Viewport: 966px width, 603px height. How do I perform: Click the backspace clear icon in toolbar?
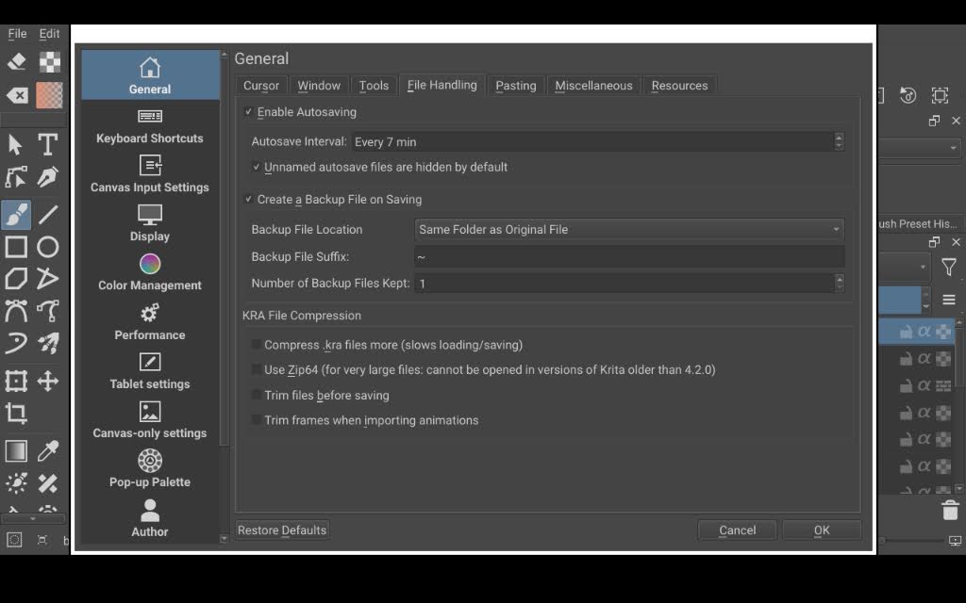[x=17, y=95]
